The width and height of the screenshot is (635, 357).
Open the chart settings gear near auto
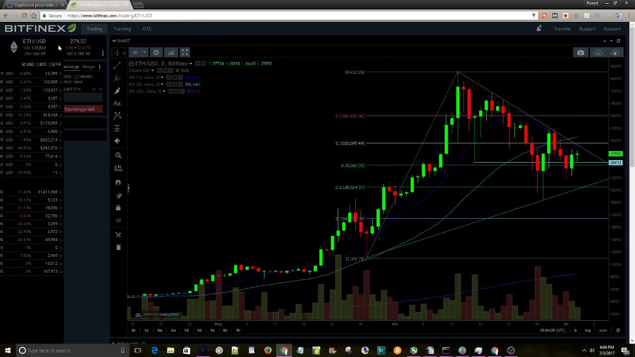coord(618,330)
